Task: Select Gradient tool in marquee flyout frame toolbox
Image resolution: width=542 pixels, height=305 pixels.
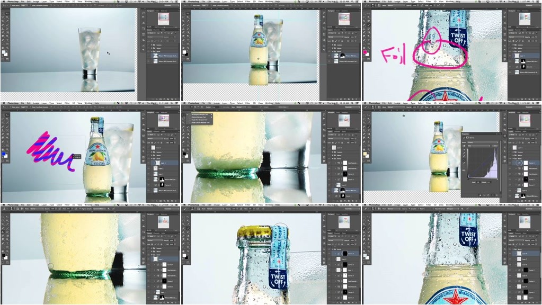Action: tap(188, 134)
